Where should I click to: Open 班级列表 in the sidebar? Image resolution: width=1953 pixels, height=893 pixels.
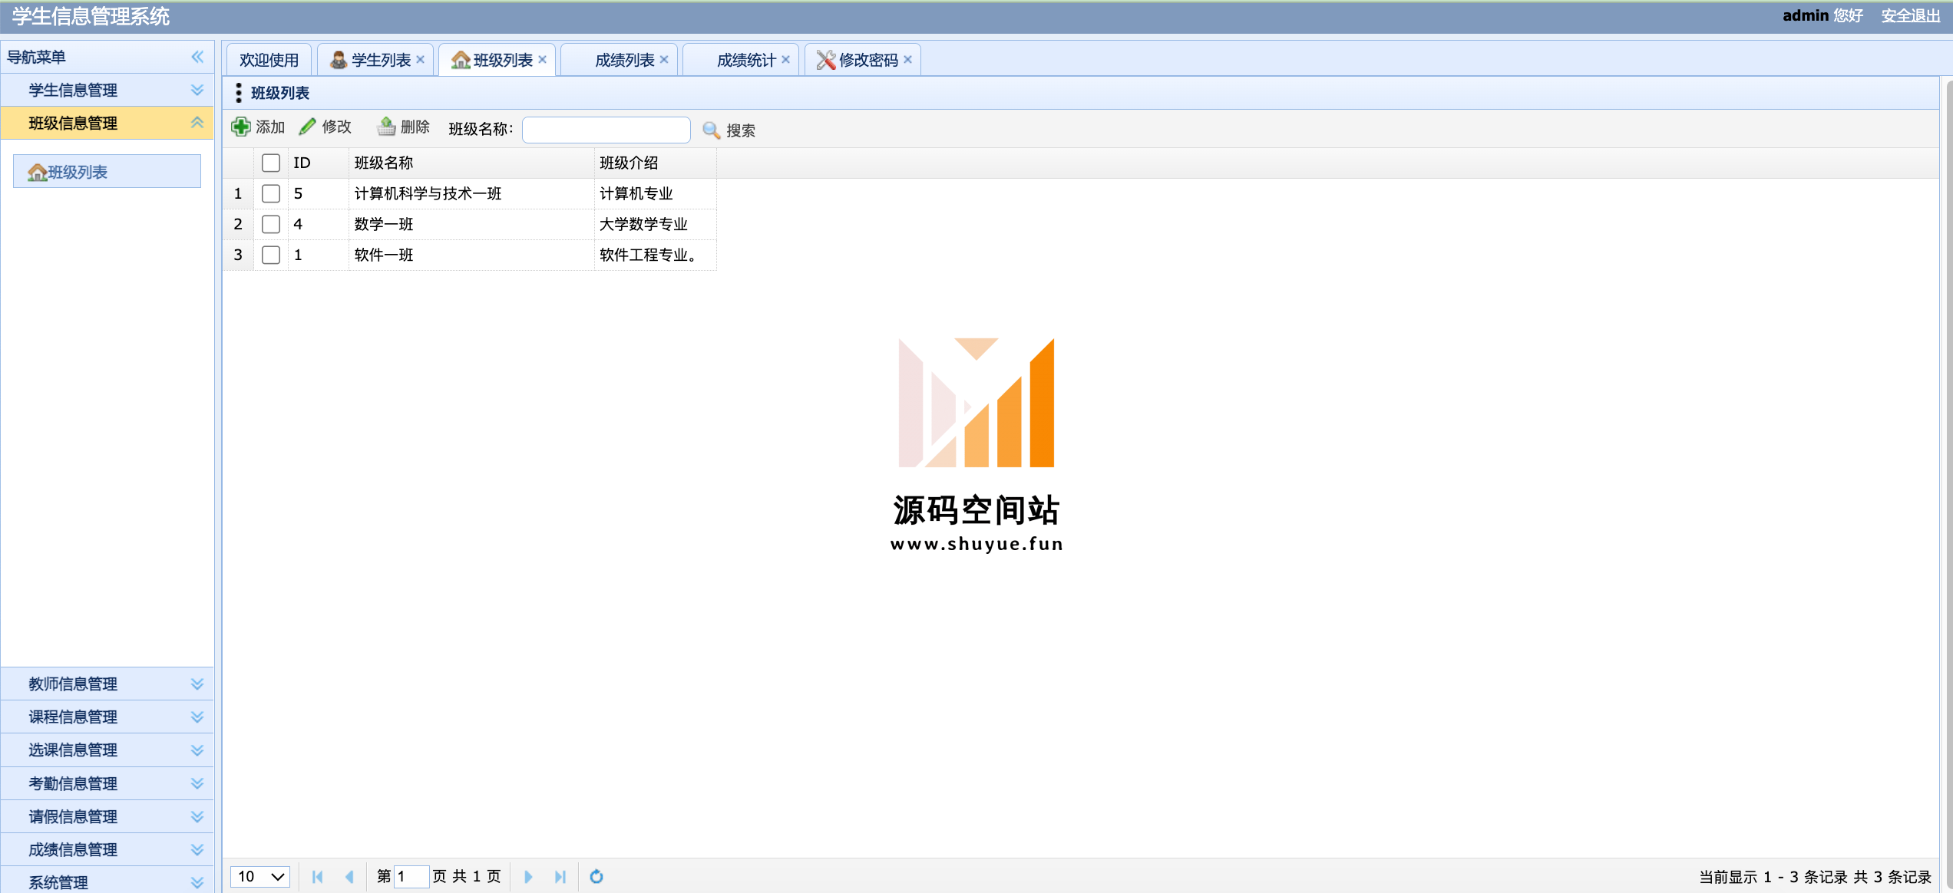click(107, 172)
